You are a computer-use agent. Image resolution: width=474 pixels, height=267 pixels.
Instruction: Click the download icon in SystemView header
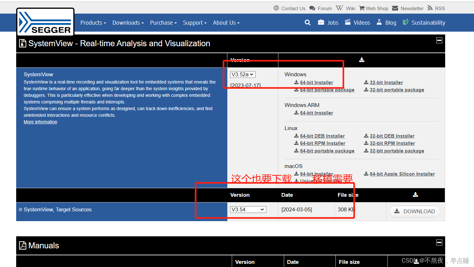[x=362, y=60]
